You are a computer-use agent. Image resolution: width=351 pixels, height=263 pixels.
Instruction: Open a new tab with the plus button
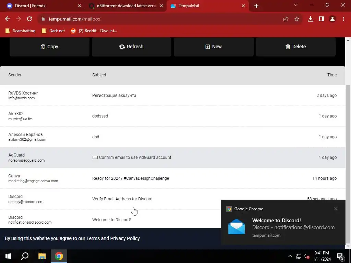pos(256,6)
